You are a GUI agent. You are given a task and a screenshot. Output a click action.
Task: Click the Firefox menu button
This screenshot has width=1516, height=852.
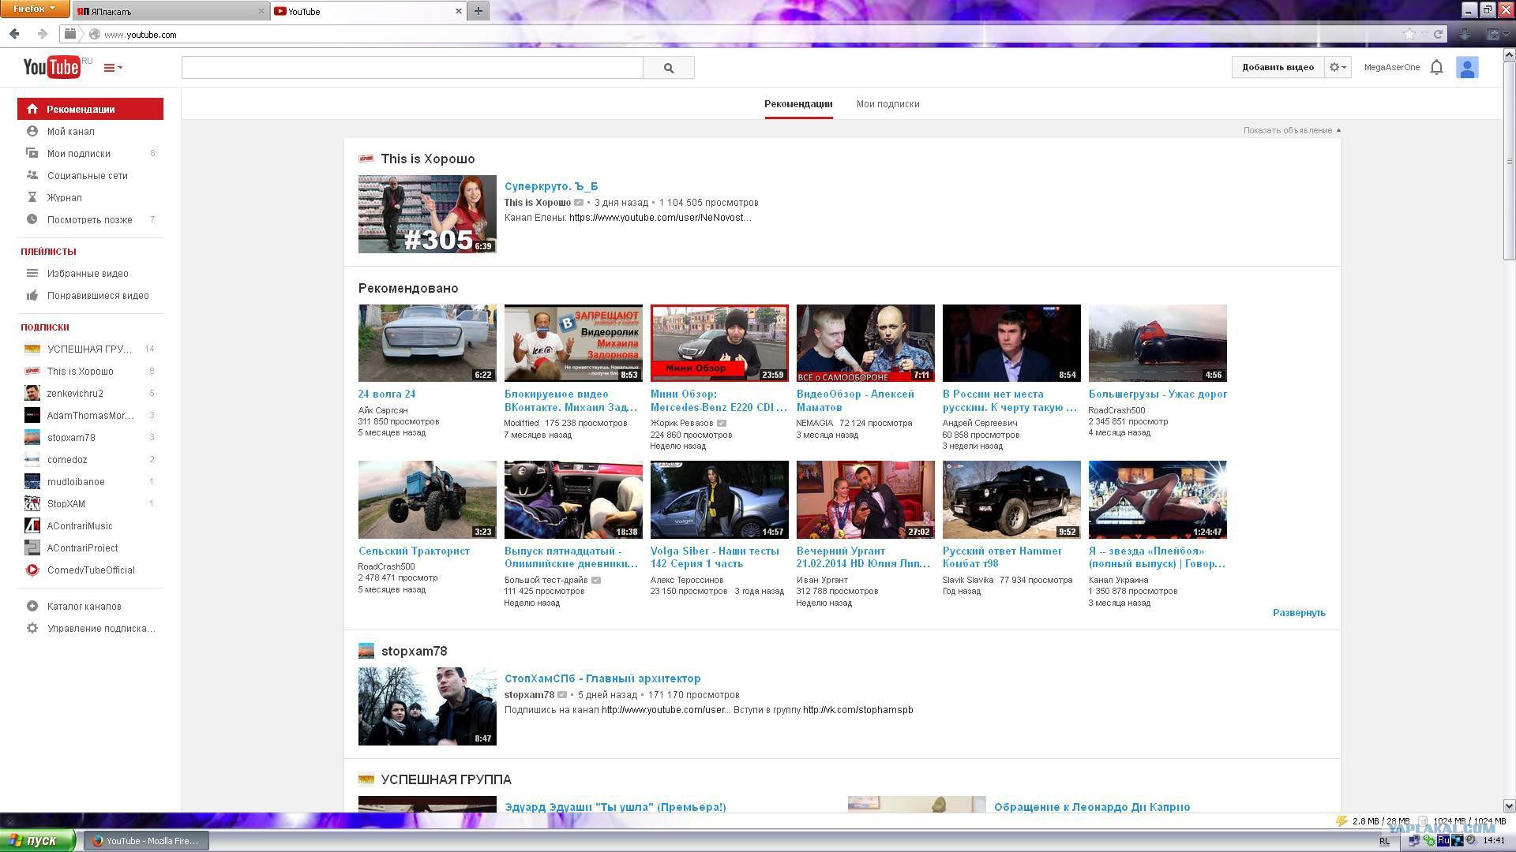[x=35, y=9]
